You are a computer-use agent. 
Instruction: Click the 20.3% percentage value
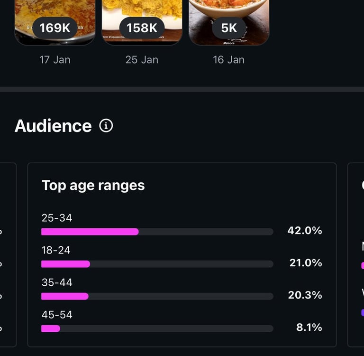[x=305, y=295]
